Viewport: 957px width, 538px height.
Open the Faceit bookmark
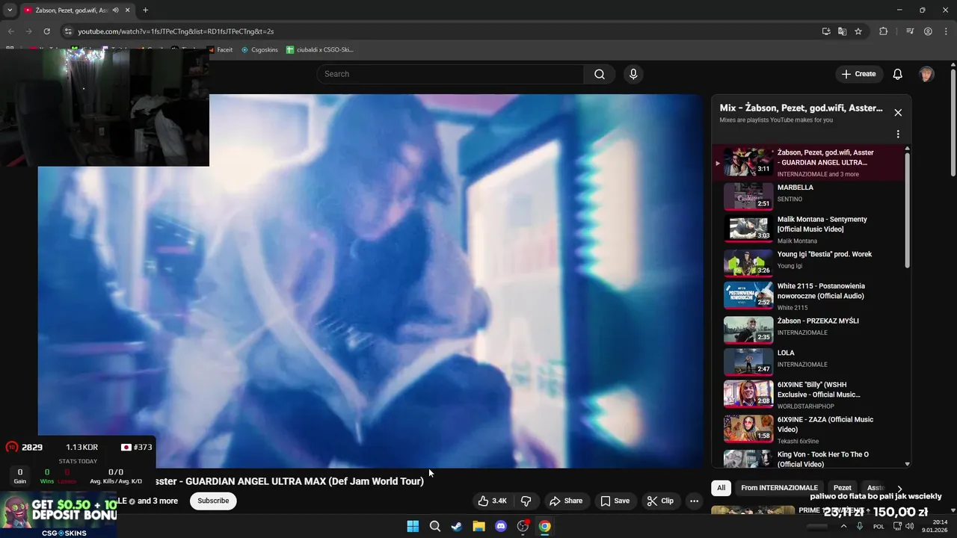221,50
